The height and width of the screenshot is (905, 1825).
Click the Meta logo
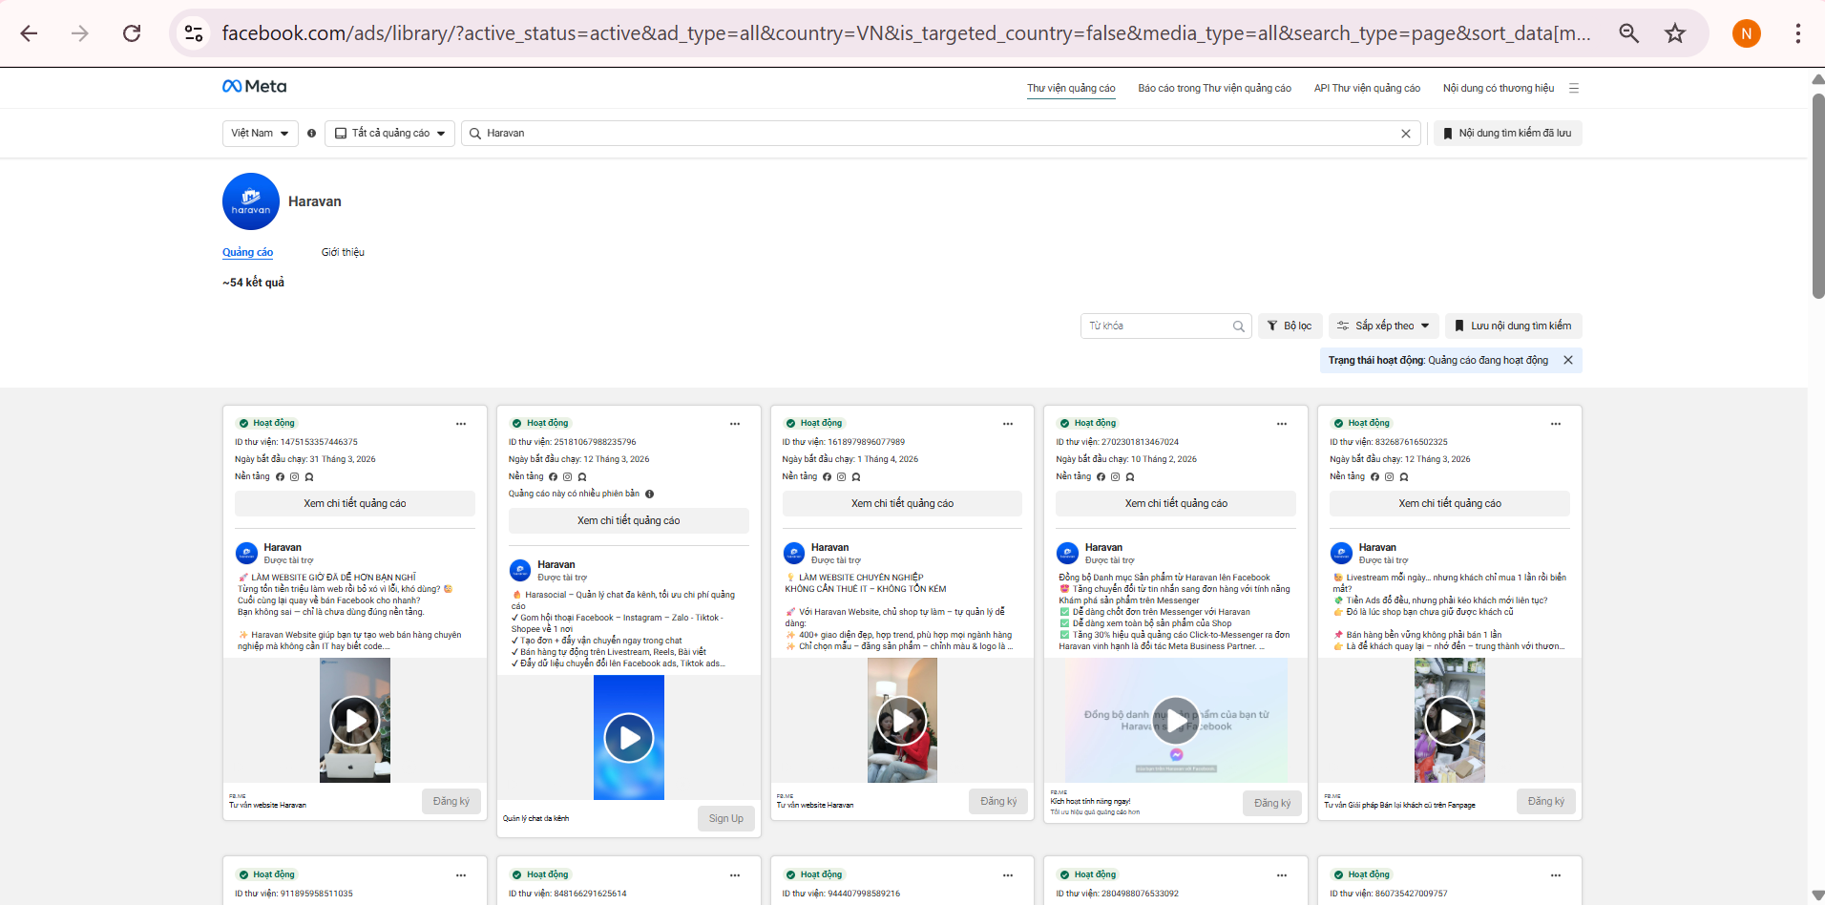click(254, 86)
